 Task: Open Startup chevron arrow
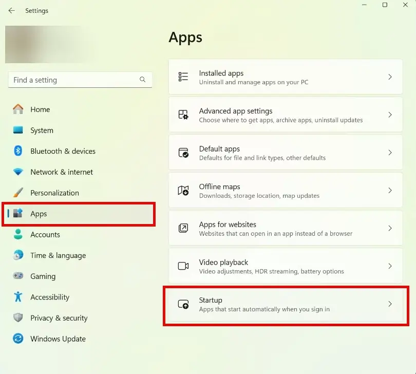click(390, 304)
